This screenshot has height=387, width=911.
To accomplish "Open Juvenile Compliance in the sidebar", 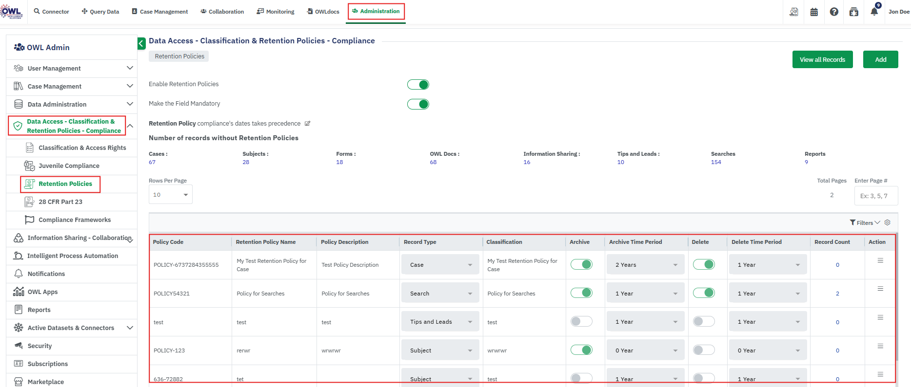I will 69,166.
